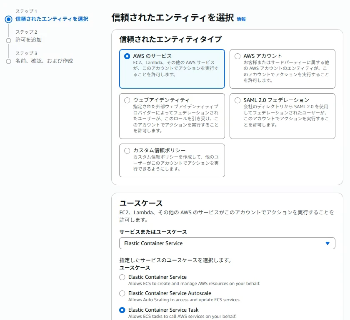Select Elastic Container Service use case radio
The width and height of the screenshot is (350, 320).
point(122,277)
